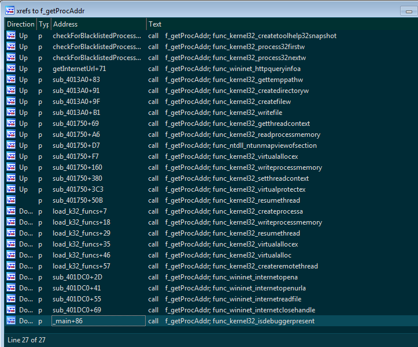Select the sub_401750+A6 address entry

(x=76, y=135)
